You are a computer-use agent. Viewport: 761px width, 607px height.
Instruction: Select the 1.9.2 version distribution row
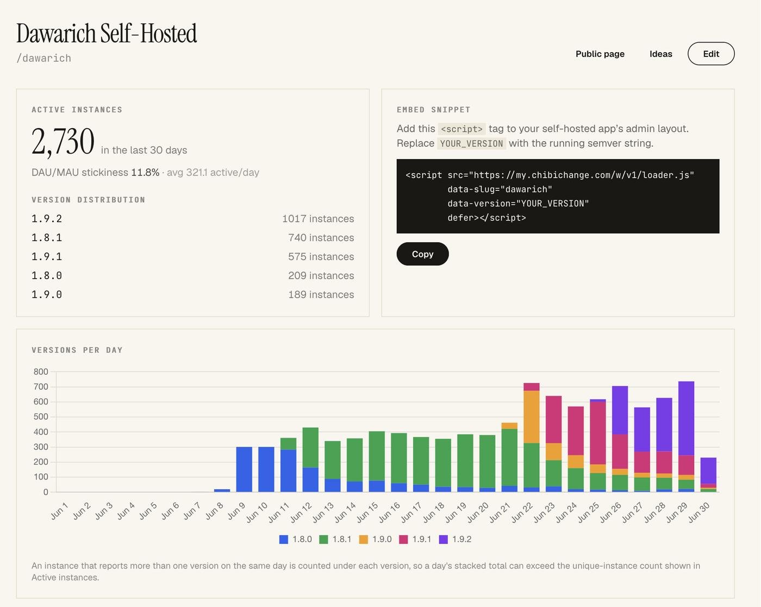(x=192, y=219)
